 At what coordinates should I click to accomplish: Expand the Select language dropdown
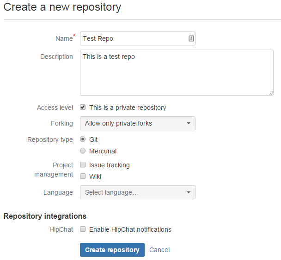(x=138, y=192)
